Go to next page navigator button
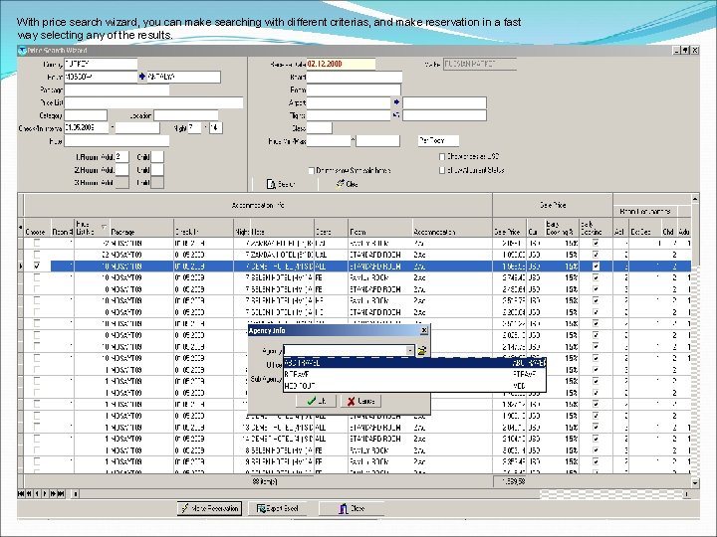The height and width of the screenshot is (537, 717). 53,493
